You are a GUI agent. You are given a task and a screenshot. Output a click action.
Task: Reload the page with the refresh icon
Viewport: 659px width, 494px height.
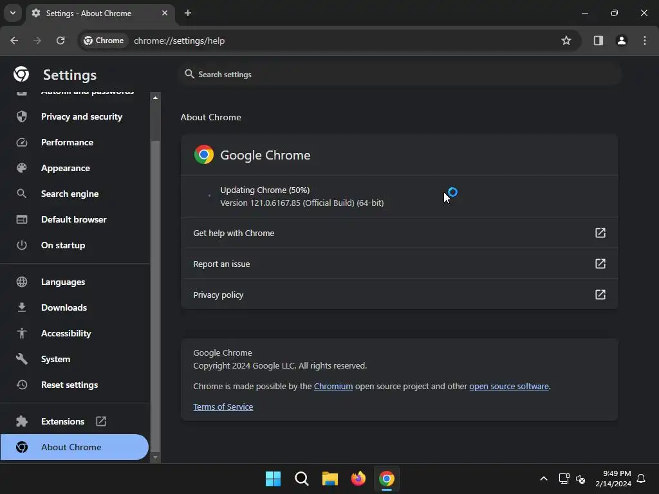pos(60,41)
